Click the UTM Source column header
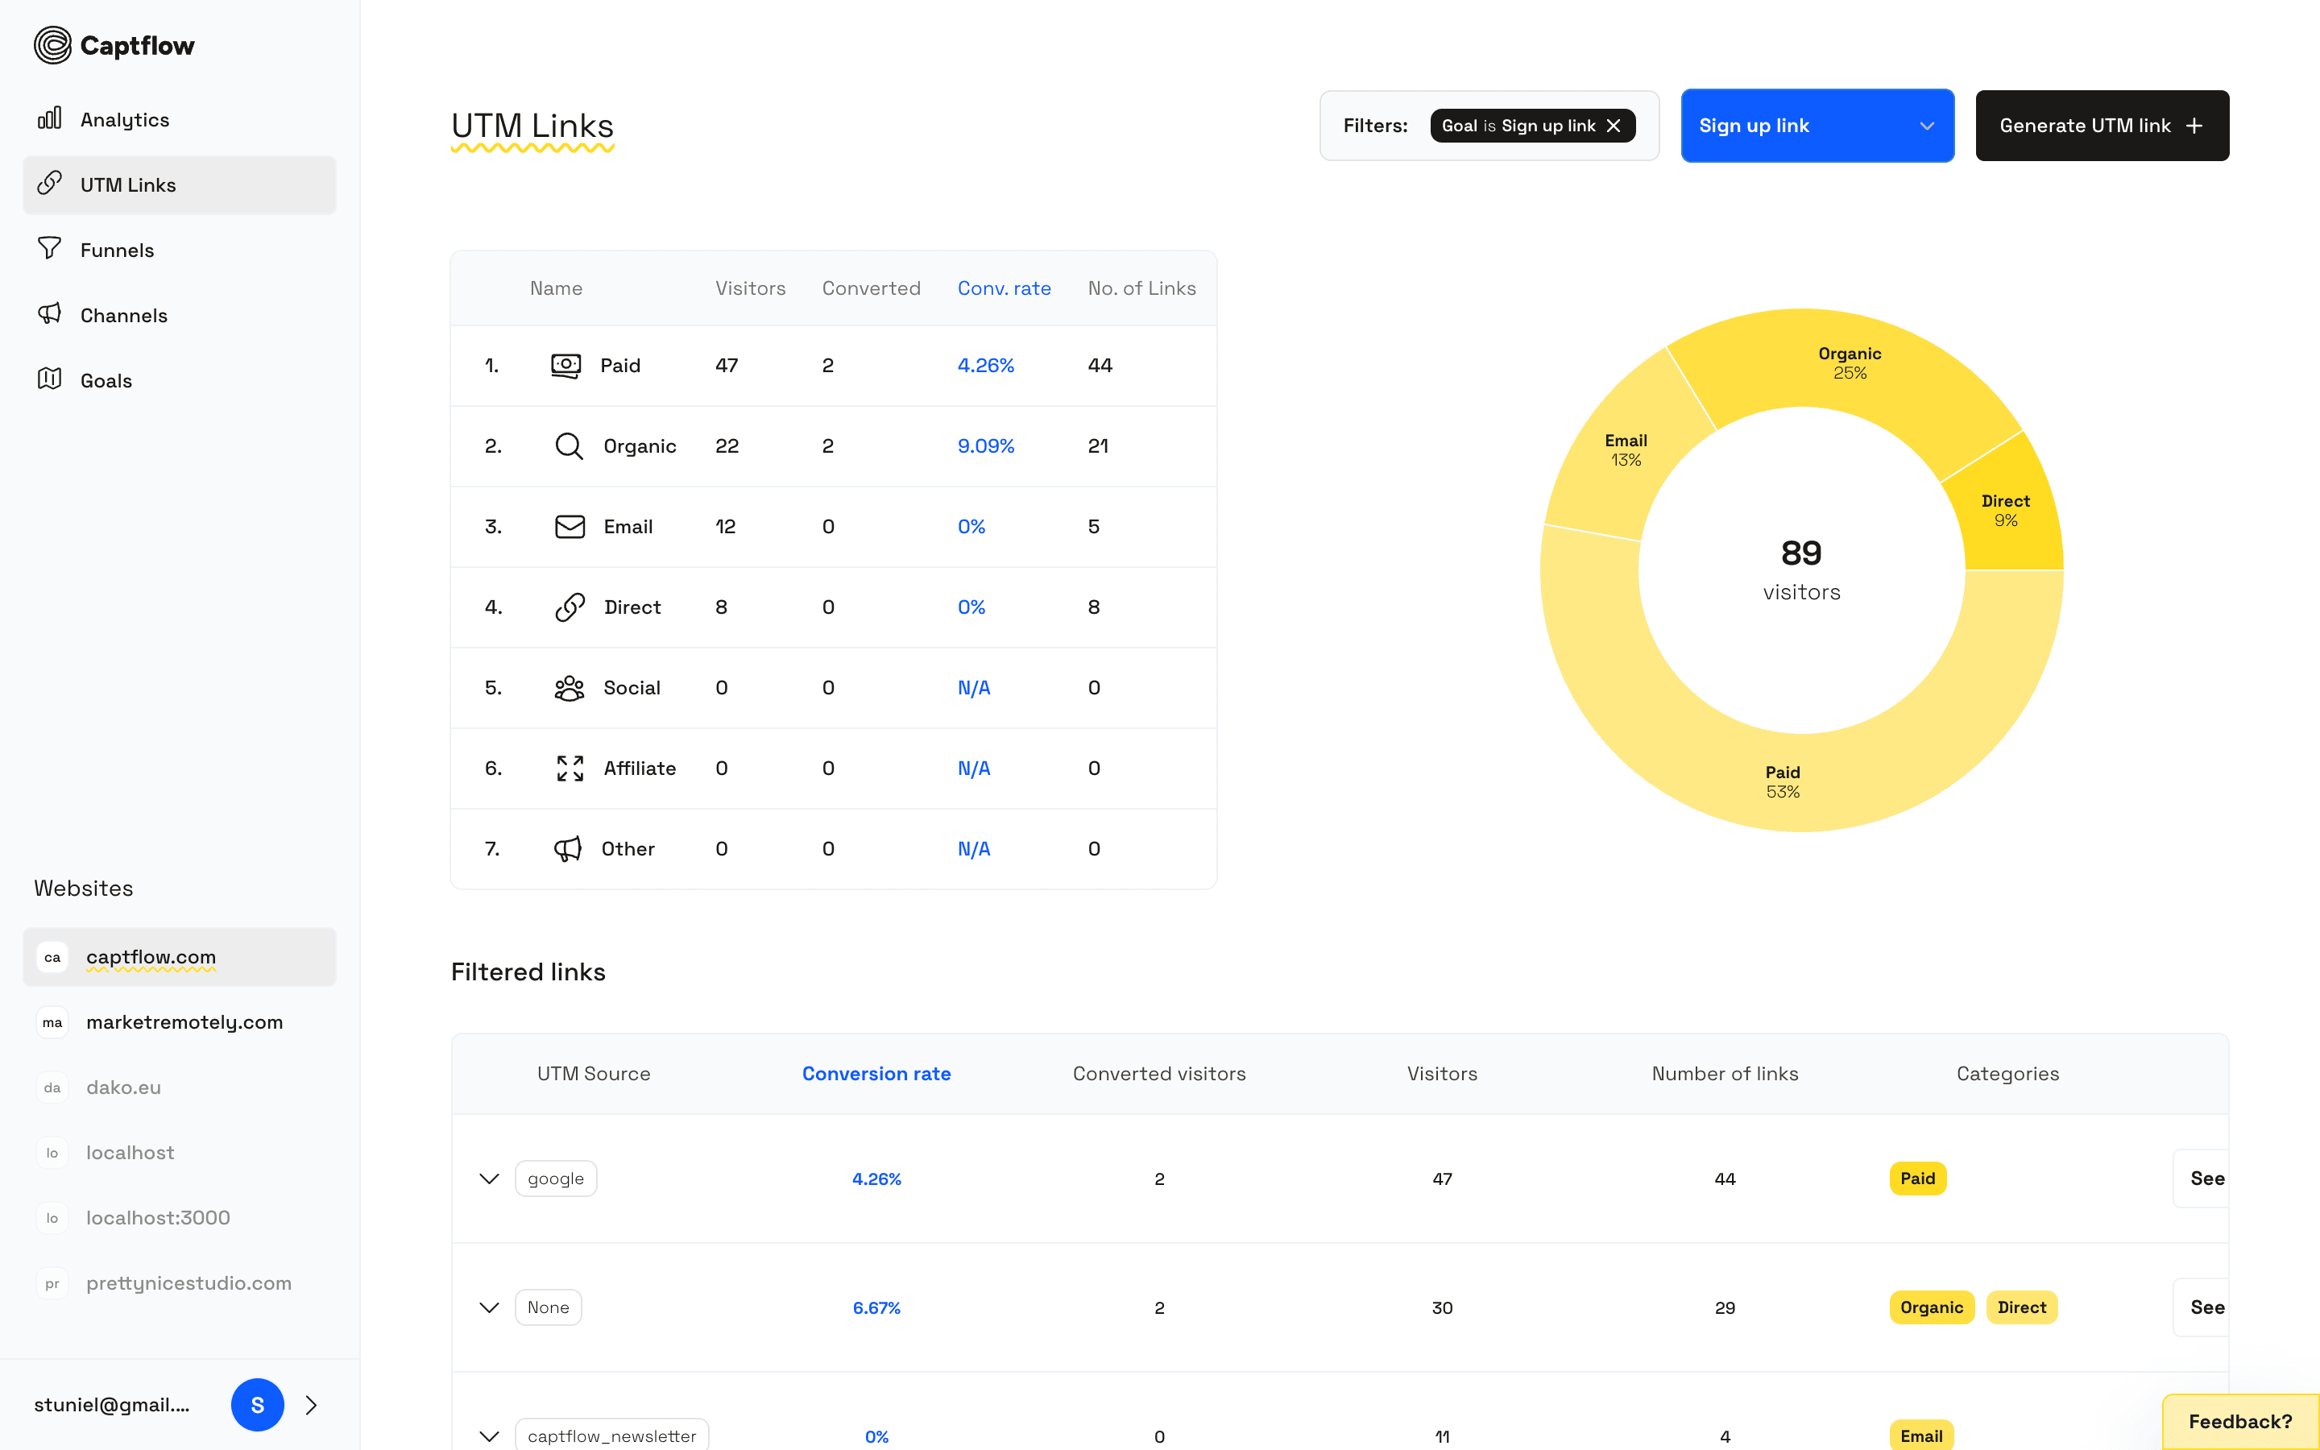 [x=594, y=1074]
